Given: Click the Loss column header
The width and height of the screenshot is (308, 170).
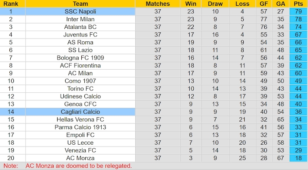Looking at the screenshot, I should 242,4.
